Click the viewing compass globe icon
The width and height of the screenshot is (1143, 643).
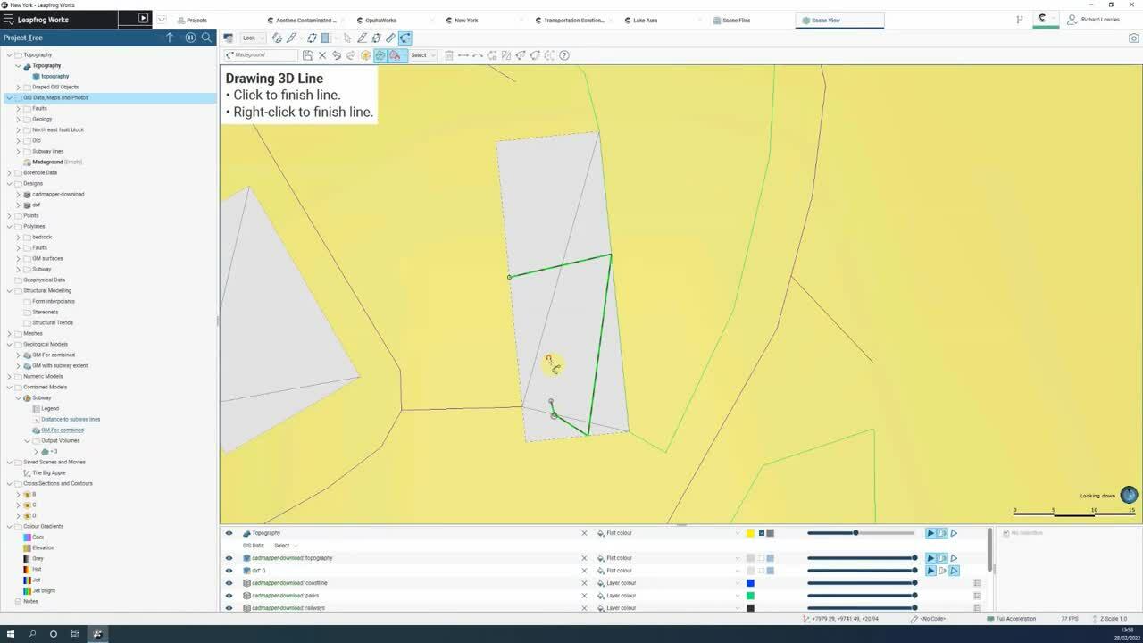1129,495
